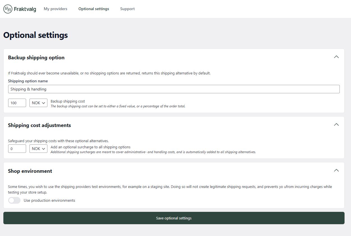Viewport: 351px width, 236px height.
Task: Focus the Shipping option name field
Action: point(174,89)
